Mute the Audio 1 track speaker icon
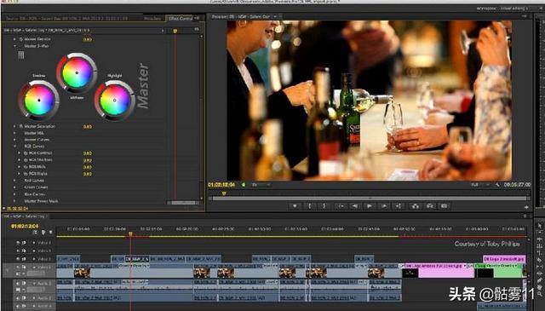Viewport: 545px width, 311px height. (x=18, y=284)
